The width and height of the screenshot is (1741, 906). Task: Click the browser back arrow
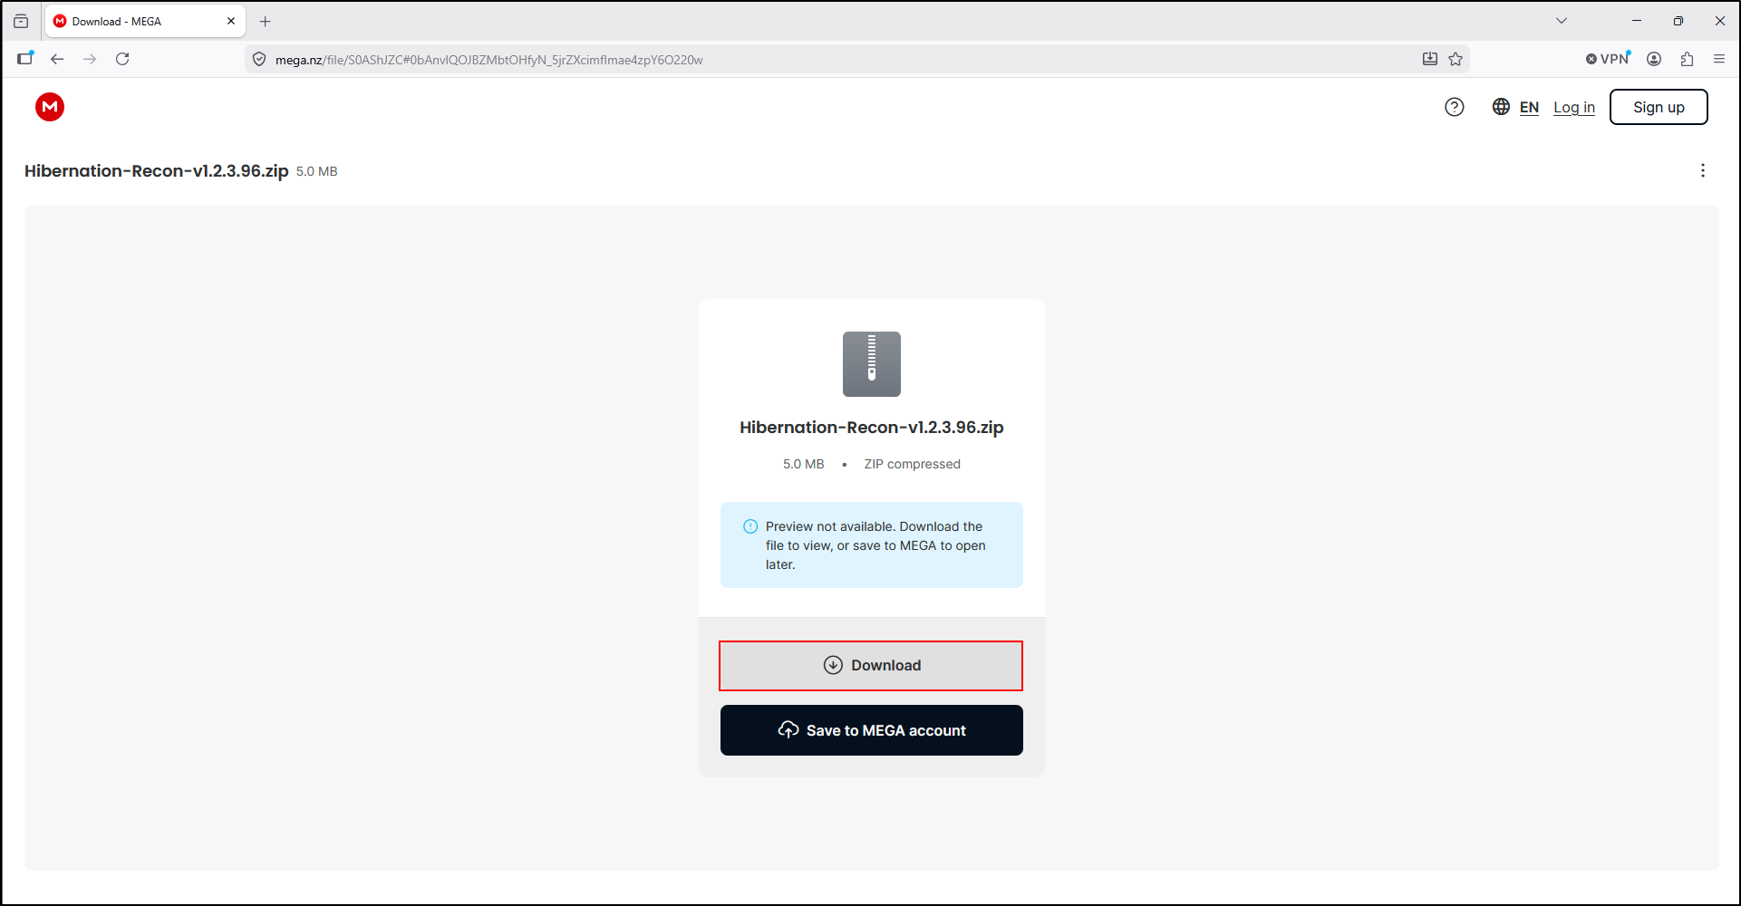point(57,59)
